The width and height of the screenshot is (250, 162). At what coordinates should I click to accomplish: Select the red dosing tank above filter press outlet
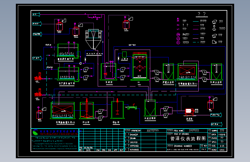(210, 105)
